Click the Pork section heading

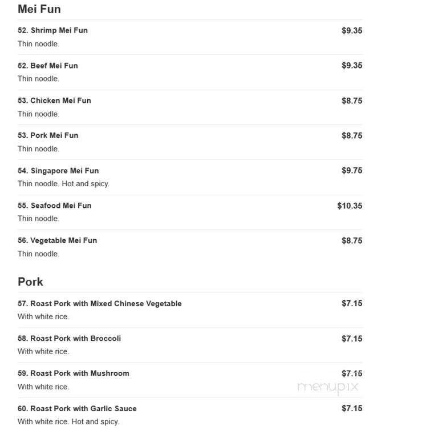tap(30, 282)
